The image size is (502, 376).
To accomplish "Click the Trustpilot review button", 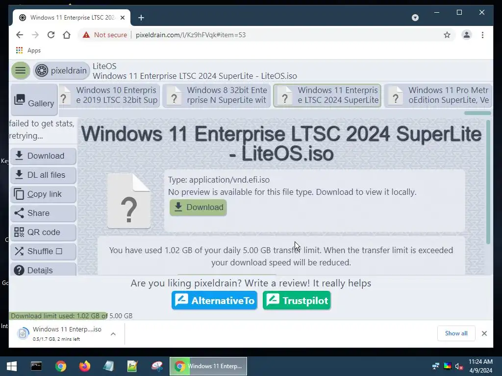I will (x=297, y=301).
